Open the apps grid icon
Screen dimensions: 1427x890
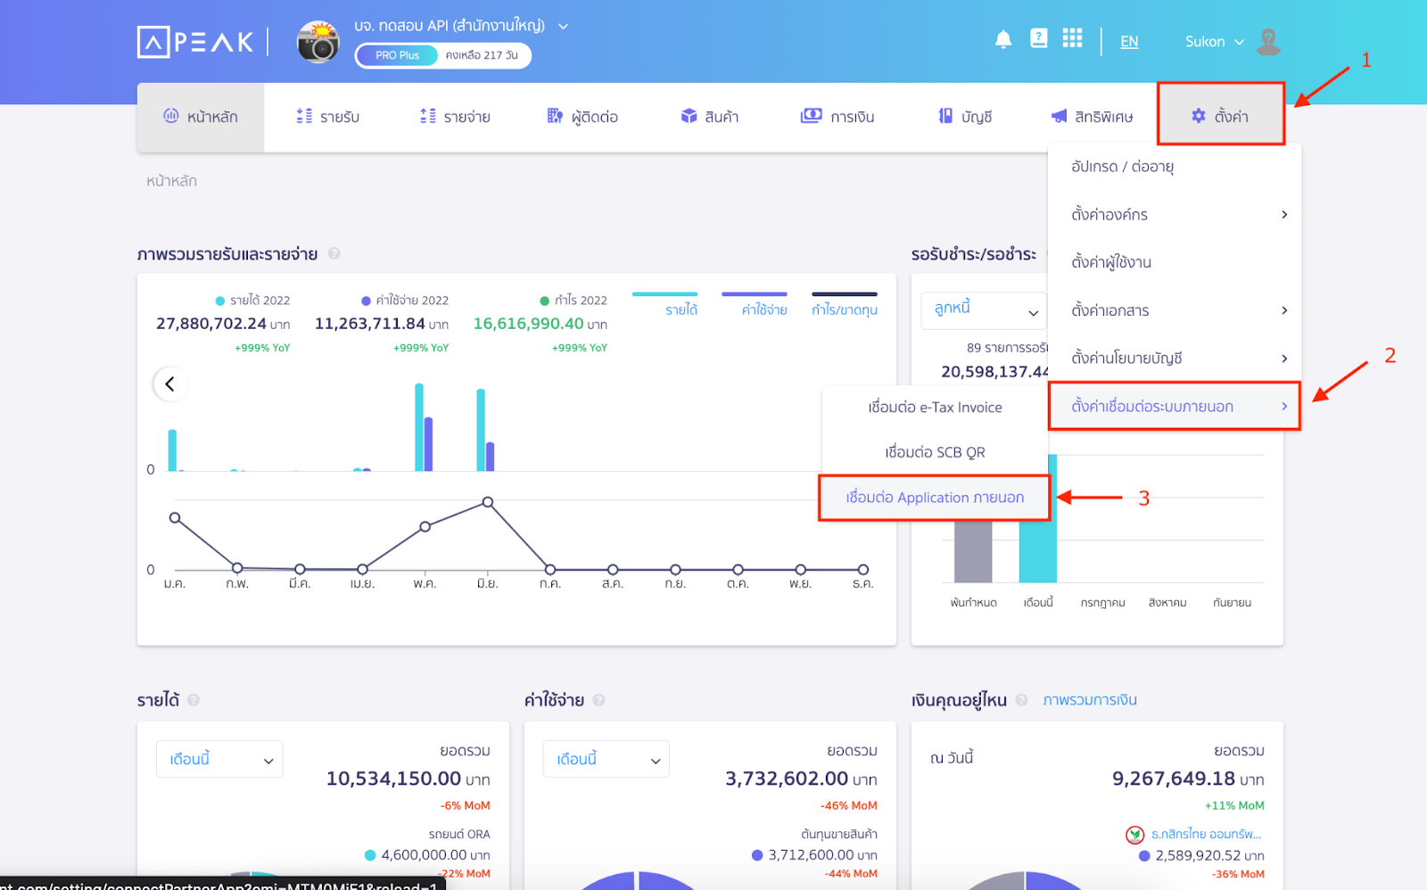(x=1072, y=38)
